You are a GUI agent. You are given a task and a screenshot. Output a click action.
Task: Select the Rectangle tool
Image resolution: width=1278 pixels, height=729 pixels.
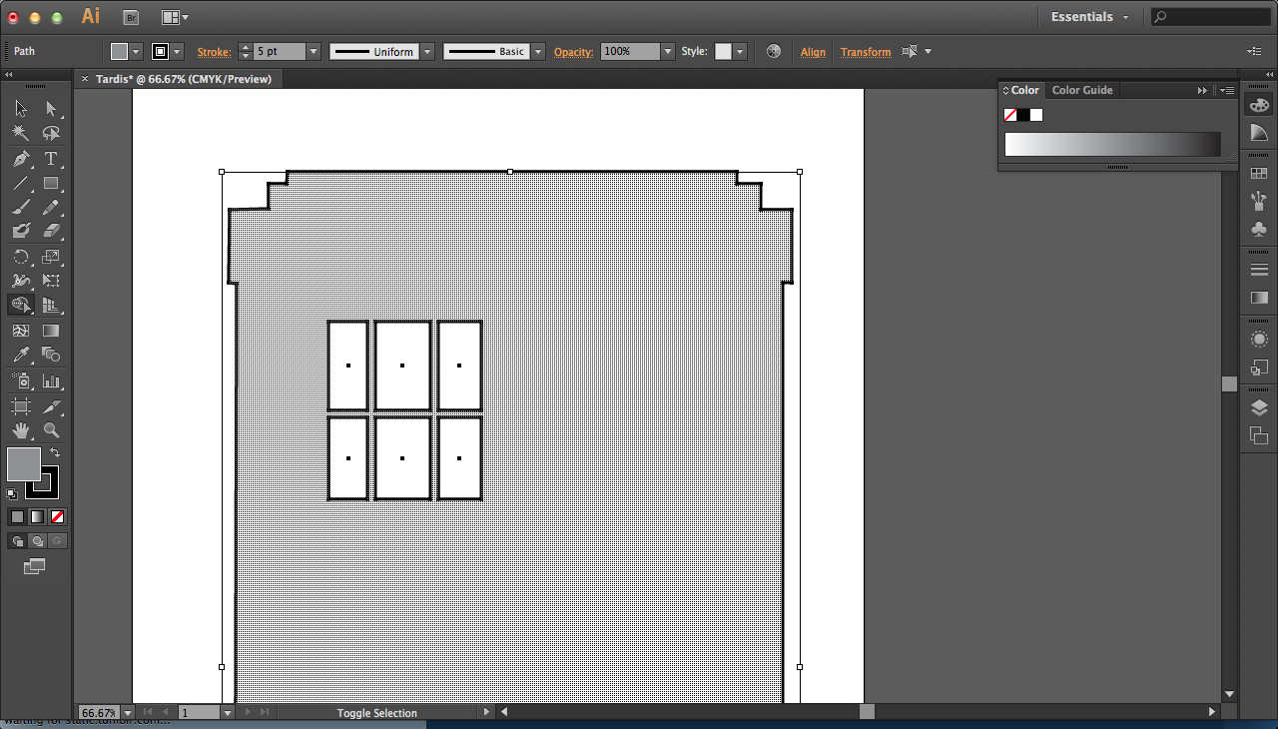pyautogui.click(x=51, y=184)
